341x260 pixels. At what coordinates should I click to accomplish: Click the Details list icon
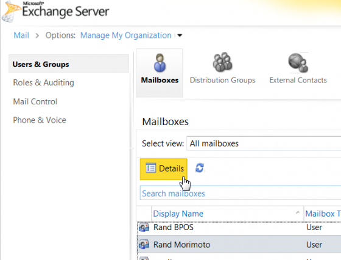pyautogui.click(x=151, y=168)
